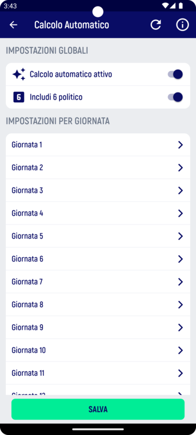Open the info icon in header
The width and height of the screenshot is (196, 435).
[x=182, y=24]
